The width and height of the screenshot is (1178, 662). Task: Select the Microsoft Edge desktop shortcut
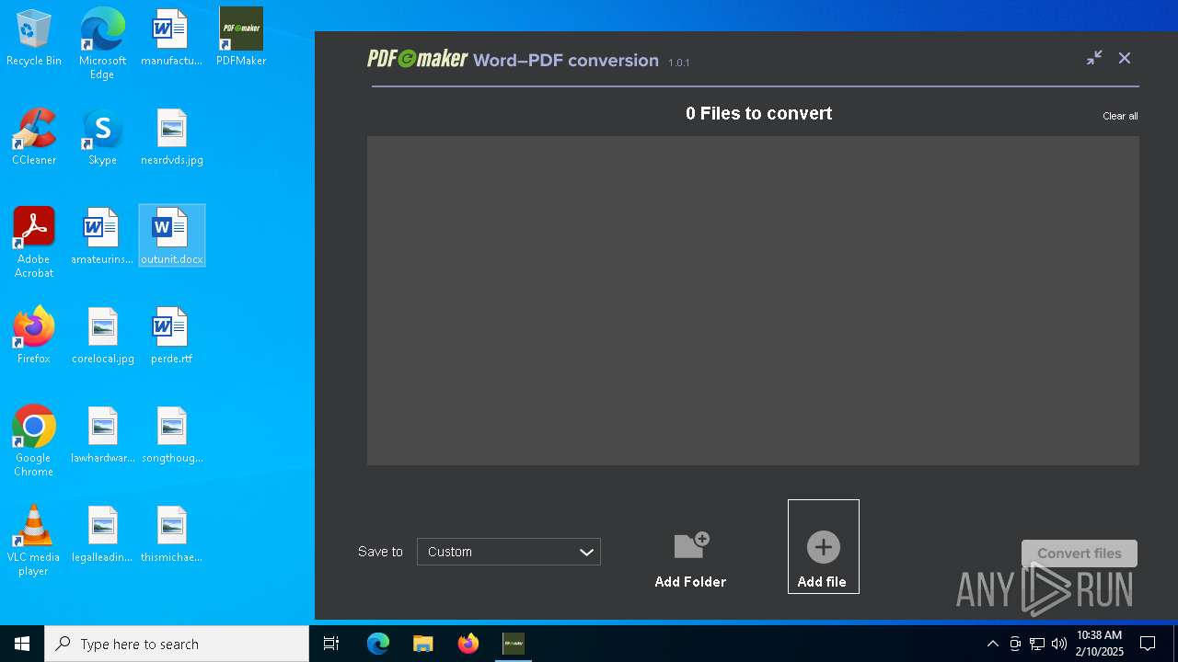point(102,43)
